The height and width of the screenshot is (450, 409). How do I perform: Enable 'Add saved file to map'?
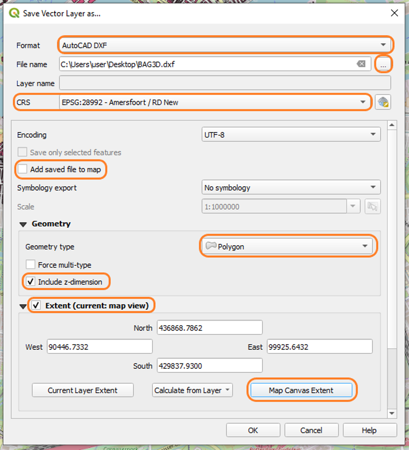click(22, 169)
